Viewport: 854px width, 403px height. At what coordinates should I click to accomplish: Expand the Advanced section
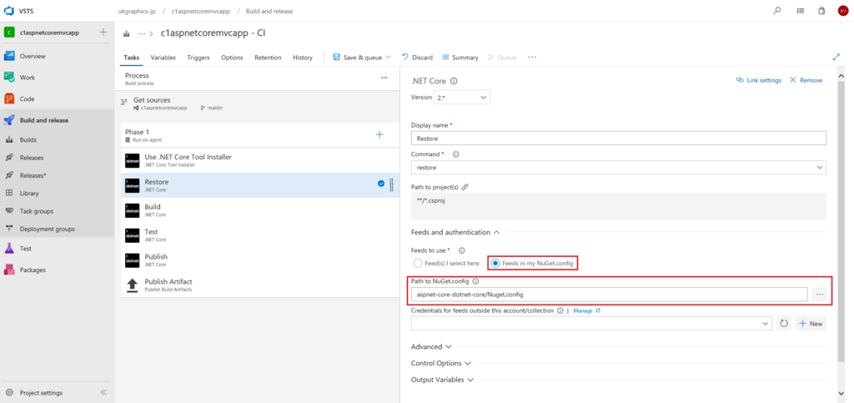(431, 347)
